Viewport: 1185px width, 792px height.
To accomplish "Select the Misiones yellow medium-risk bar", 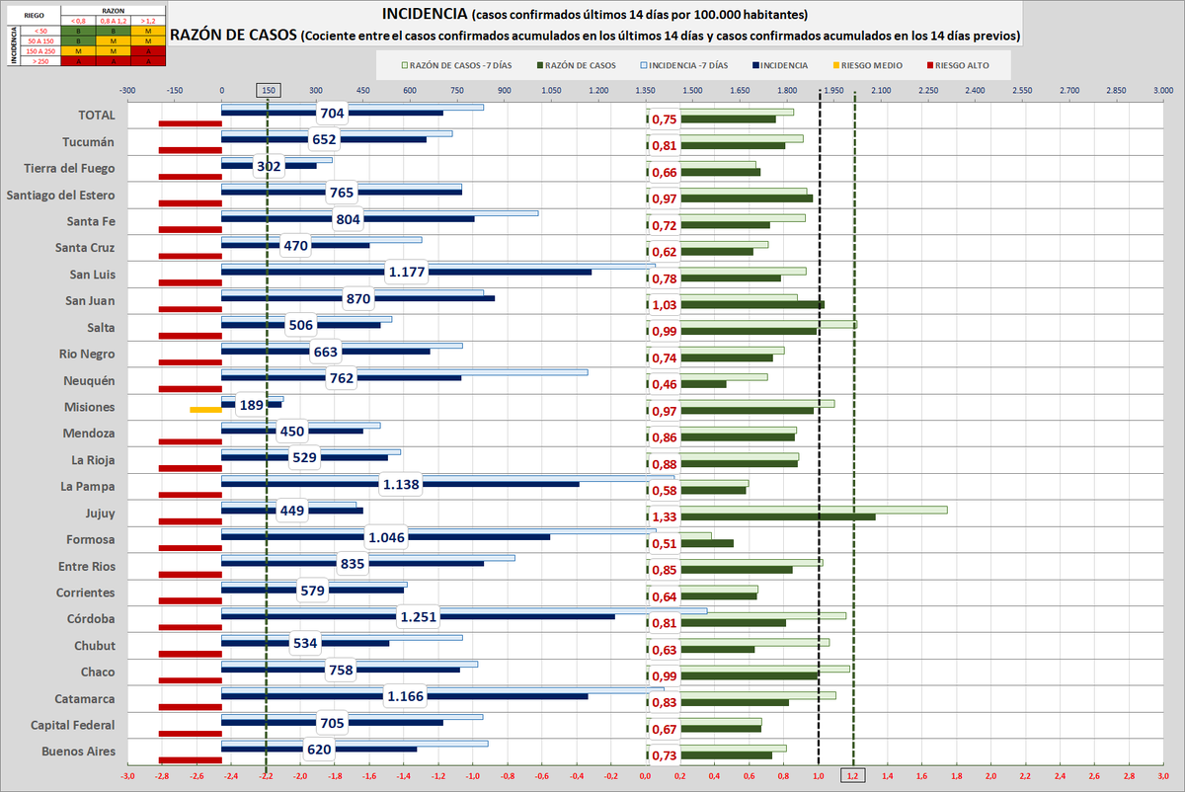I will click(x=204, y=409).
